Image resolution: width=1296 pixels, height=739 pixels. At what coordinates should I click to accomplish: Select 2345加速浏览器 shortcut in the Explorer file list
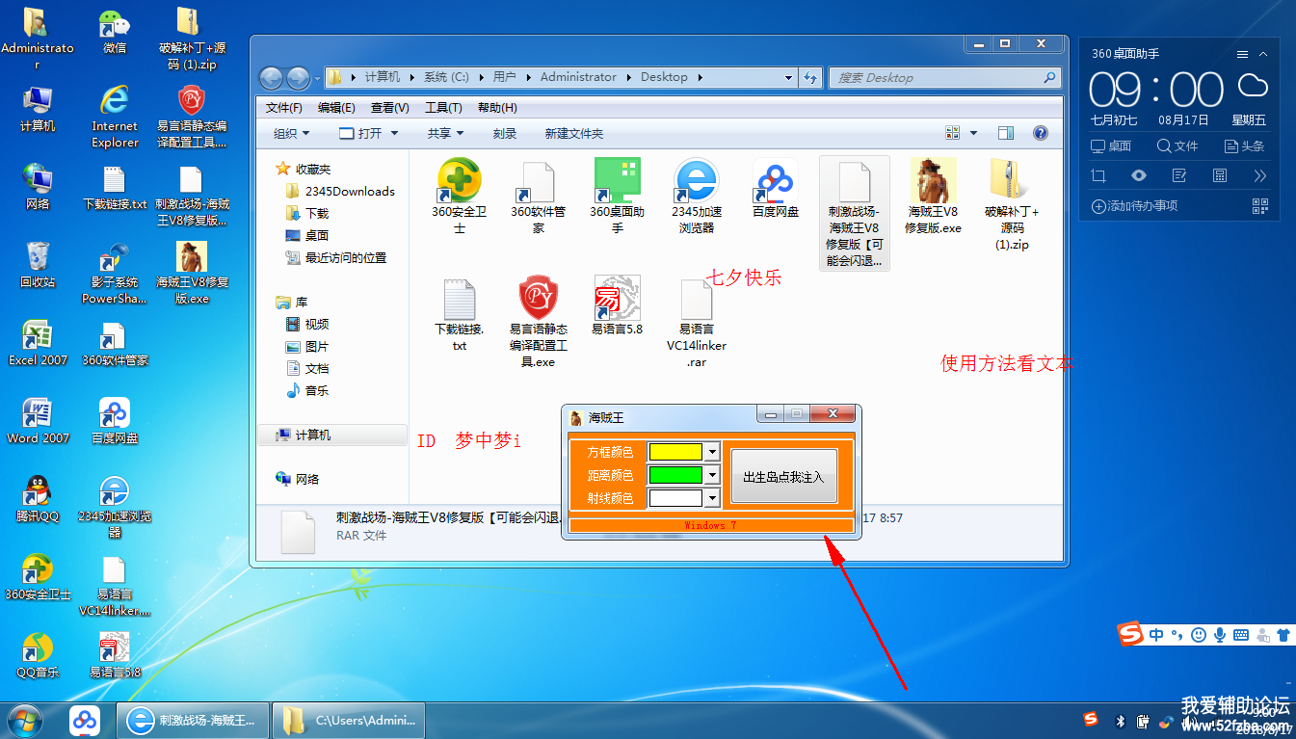697,197
